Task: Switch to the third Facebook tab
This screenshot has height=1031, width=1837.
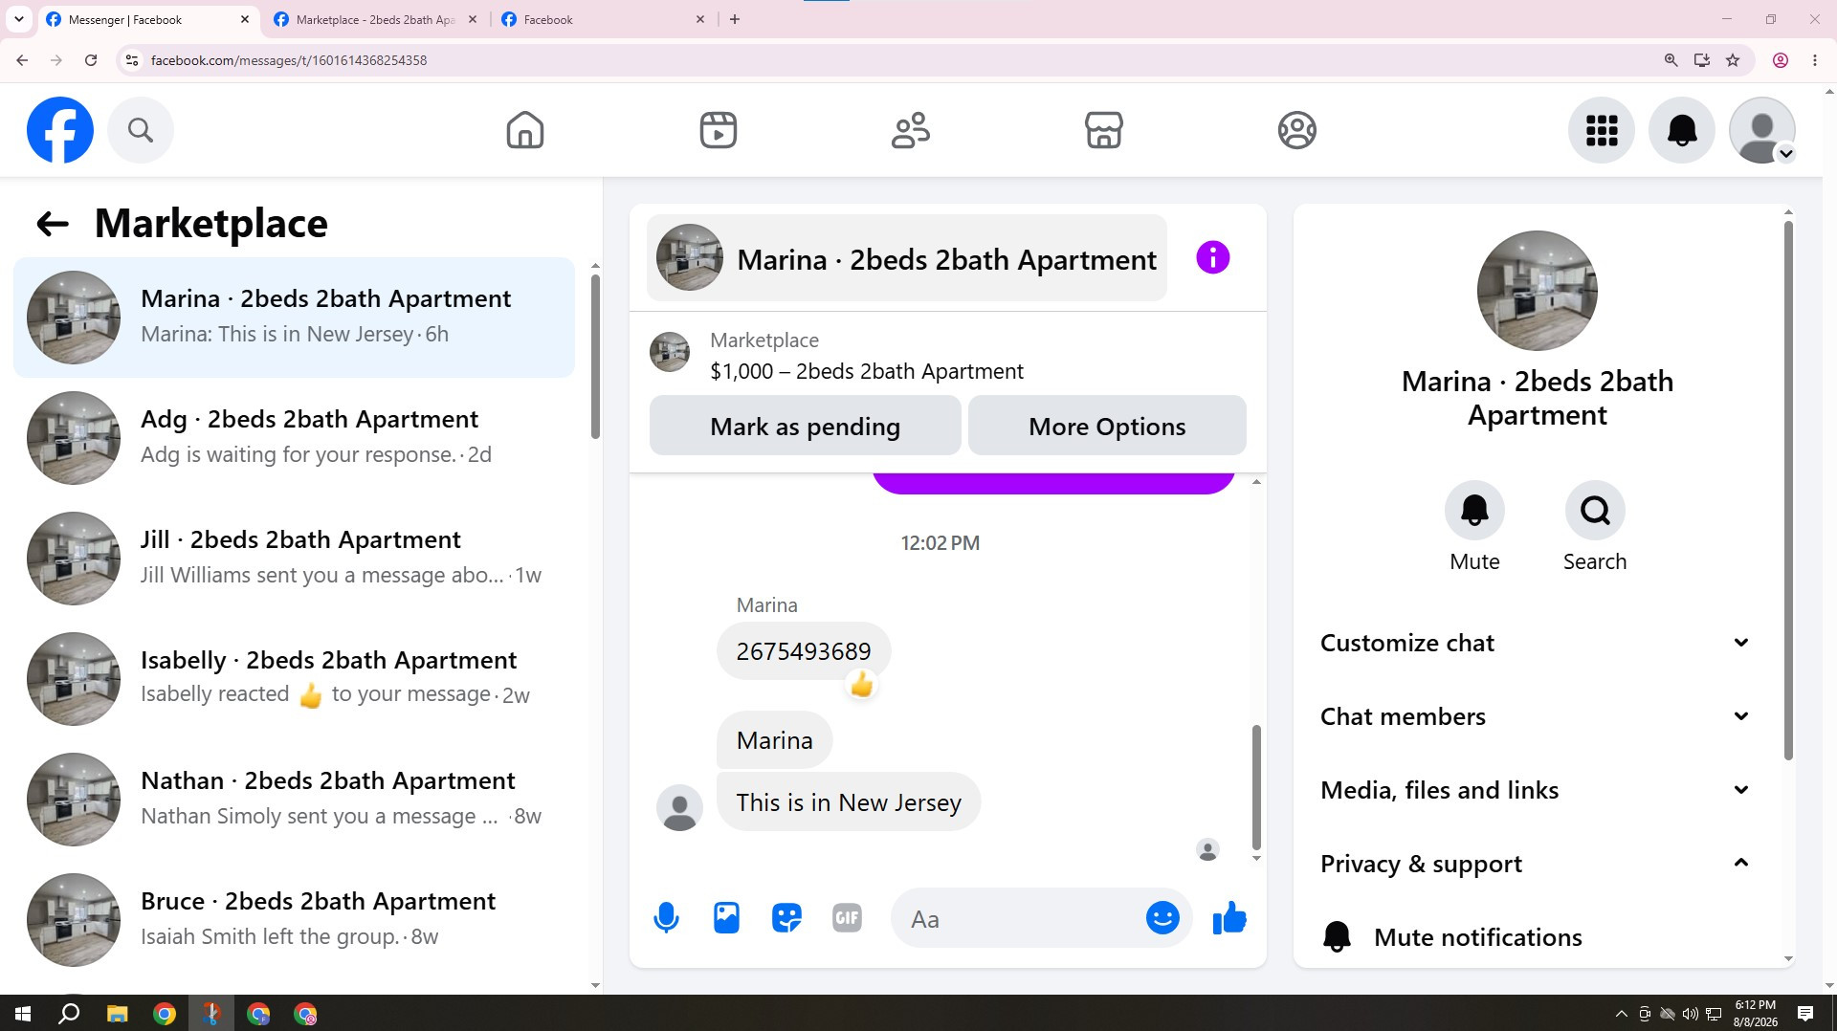Action: pos(603,19)
